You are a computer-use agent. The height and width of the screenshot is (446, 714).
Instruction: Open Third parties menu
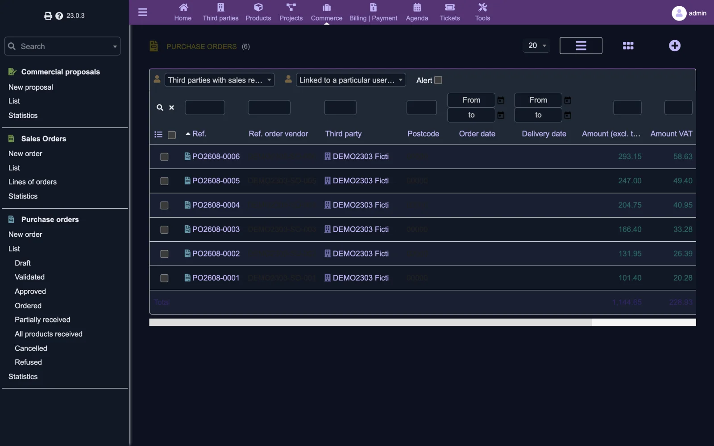(x=220, y=12)
